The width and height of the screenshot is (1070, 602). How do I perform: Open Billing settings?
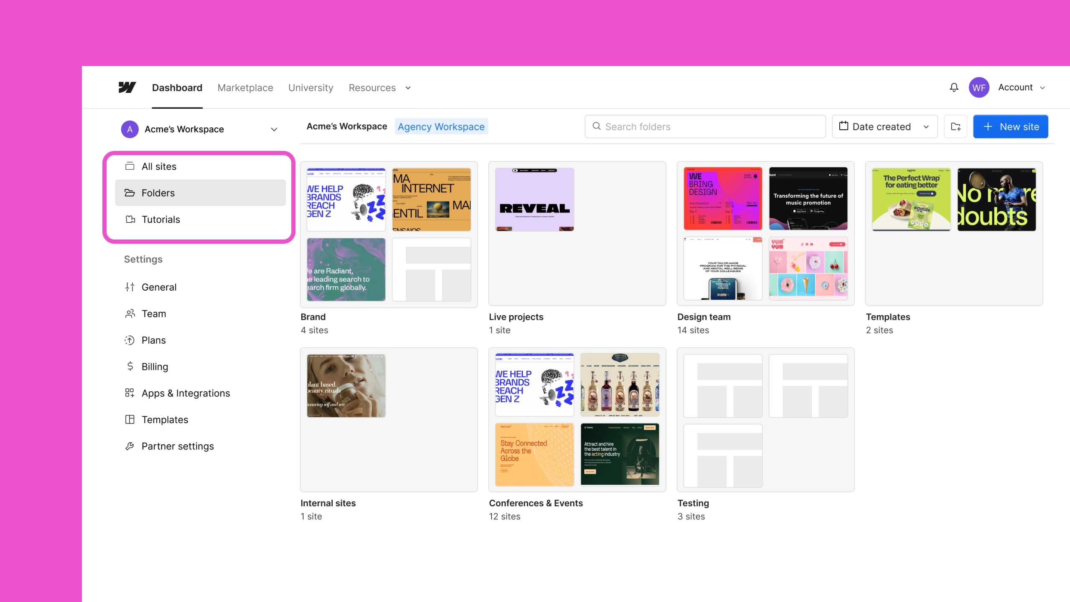[x=154, y=367]
